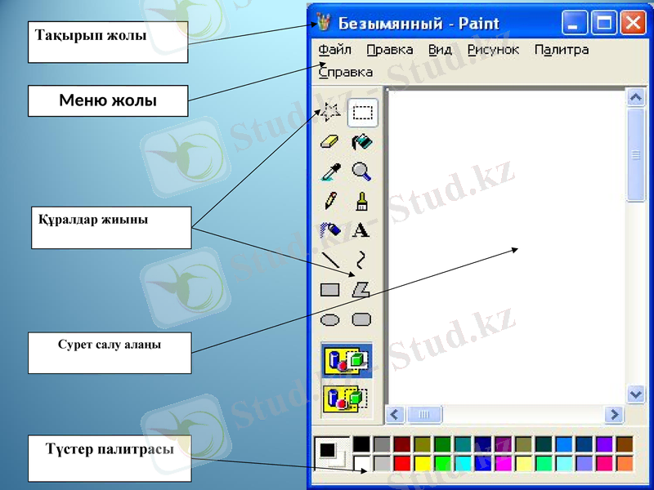The width and height of the screenshot is (654, 490).
Task: Expand the Справка menu
Action: 346,72
